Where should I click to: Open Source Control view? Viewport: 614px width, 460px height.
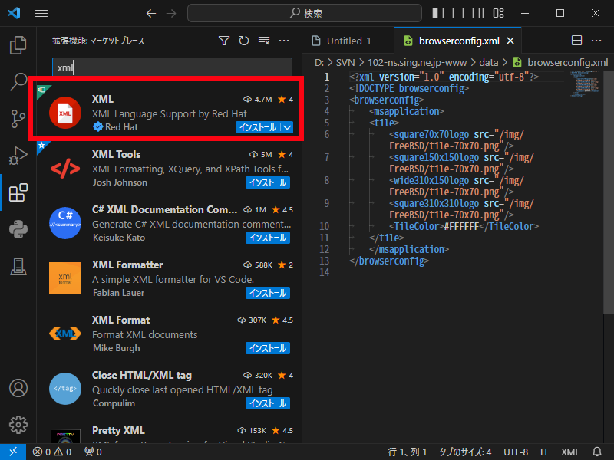coord(18,119)
